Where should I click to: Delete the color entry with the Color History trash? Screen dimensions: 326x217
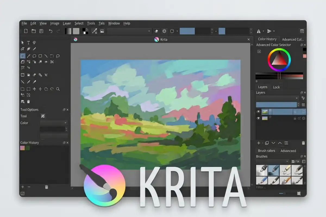46,187
